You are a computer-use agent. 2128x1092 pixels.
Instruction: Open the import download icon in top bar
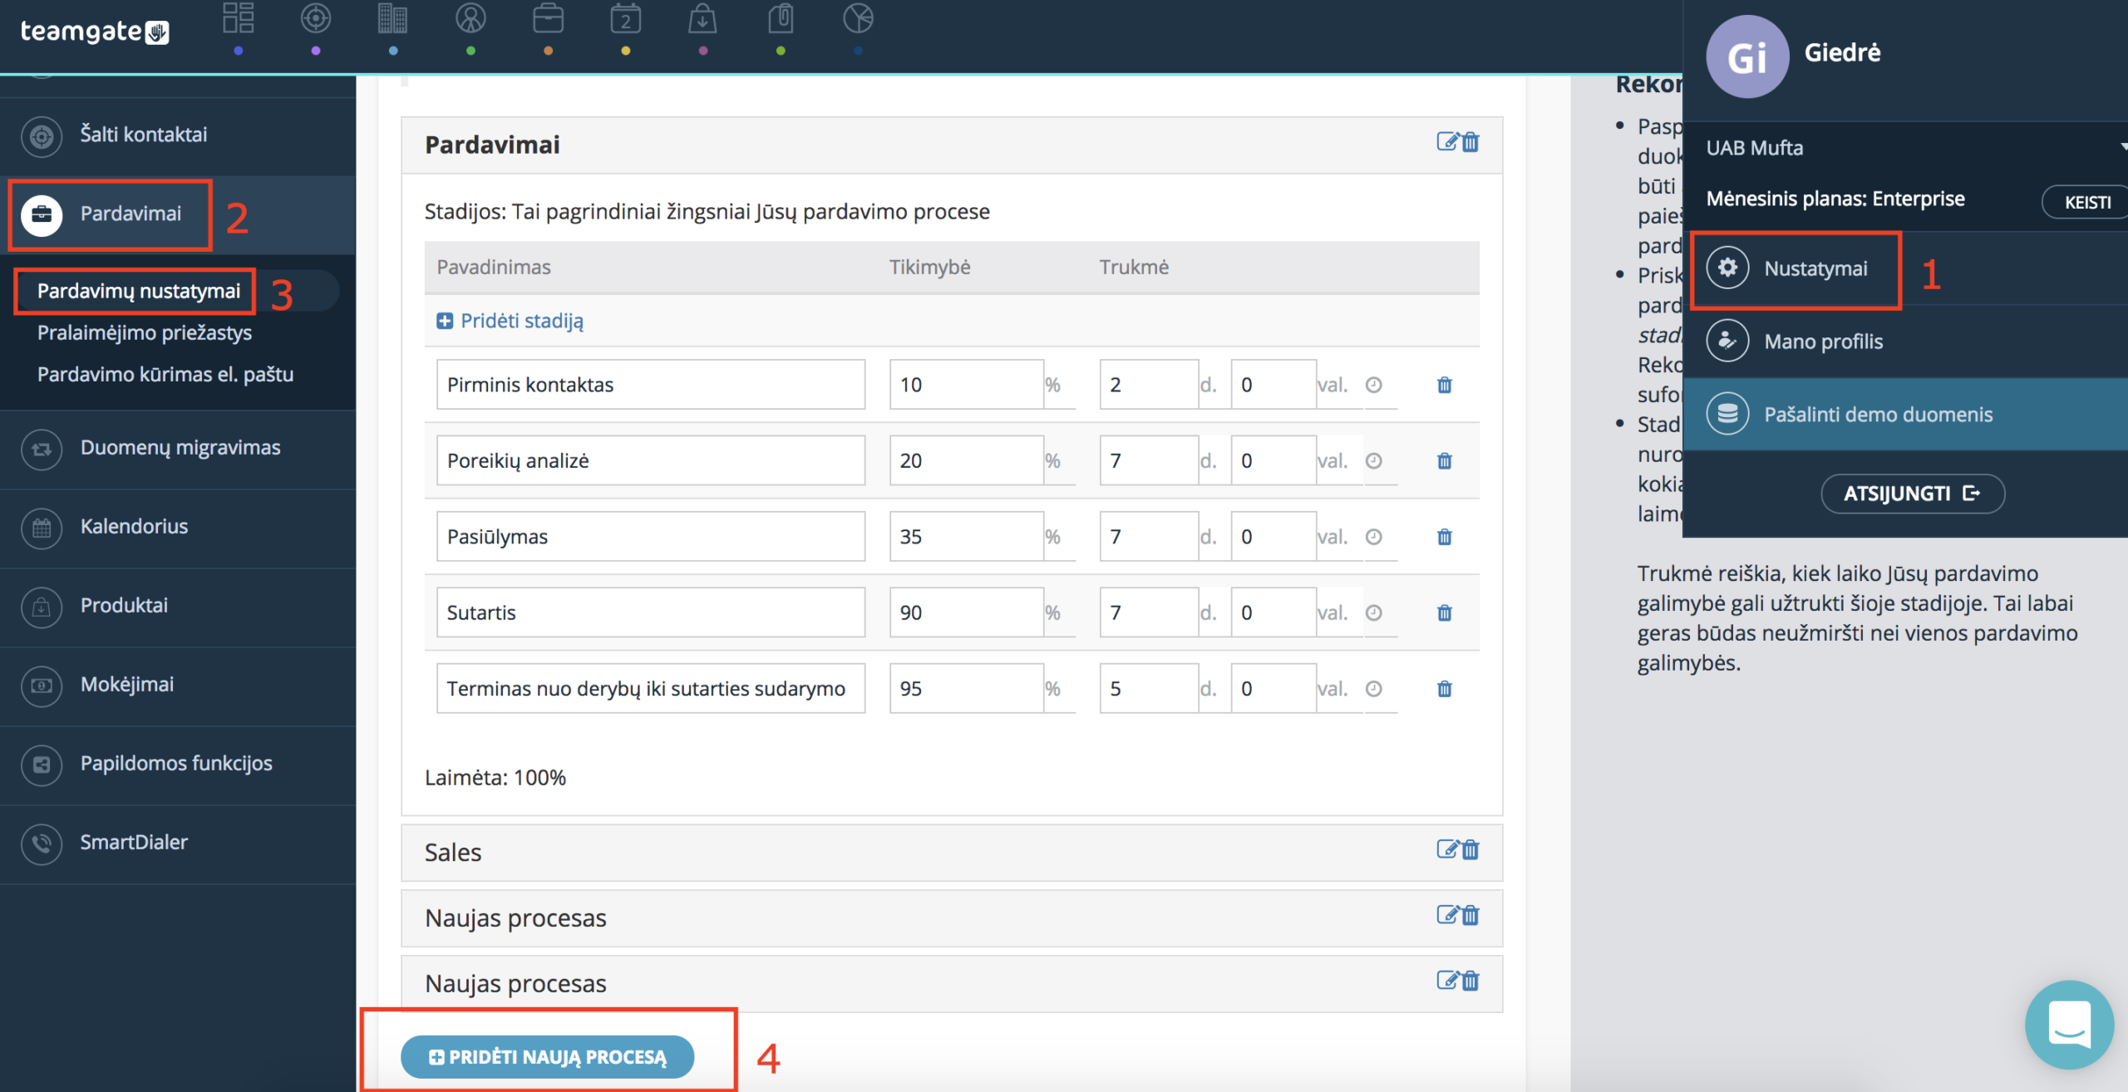703,17
